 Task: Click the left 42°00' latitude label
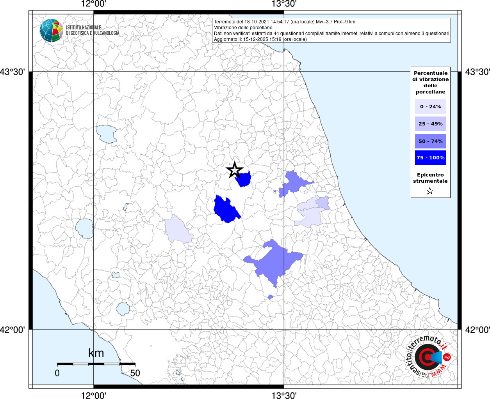click(12, 330)
